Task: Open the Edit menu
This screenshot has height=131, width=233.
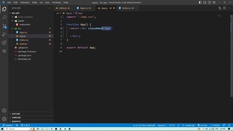Action: [x=15, y=3]
